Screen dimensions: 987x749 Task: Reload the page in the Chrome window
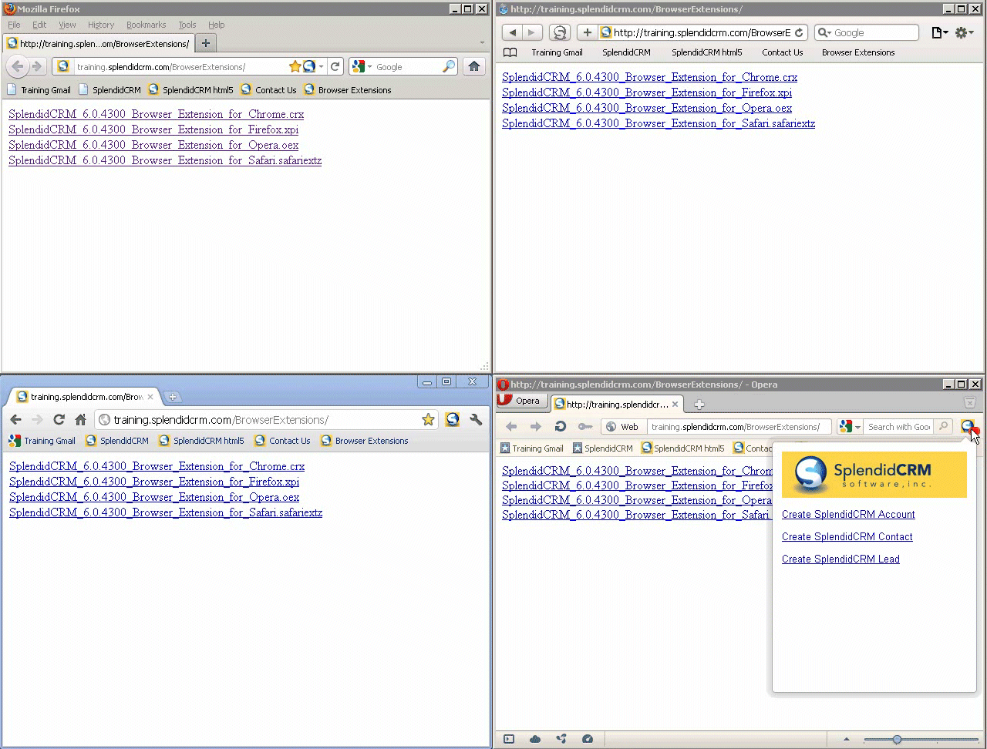pos(59,420)
